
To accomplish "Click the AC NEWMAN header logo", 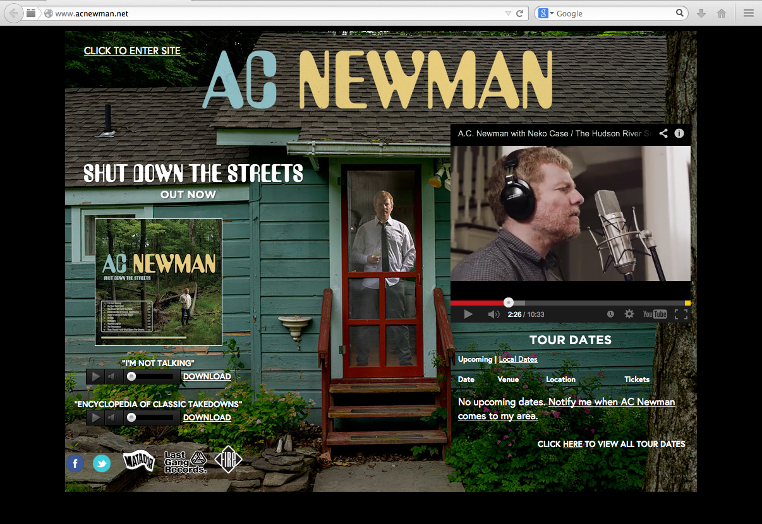I will (x=378, y=80).
